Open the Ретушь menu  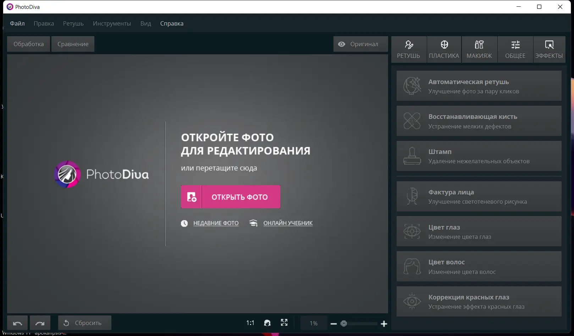tap(73, 23)
